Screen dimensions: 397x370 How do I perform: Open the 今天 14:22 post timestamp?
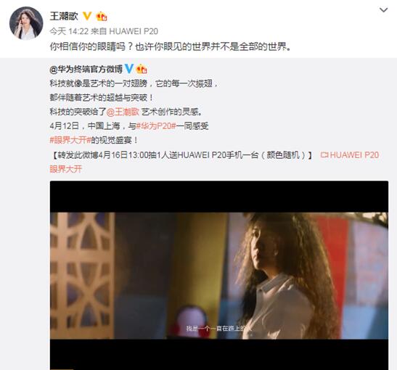tap(69, 31)
